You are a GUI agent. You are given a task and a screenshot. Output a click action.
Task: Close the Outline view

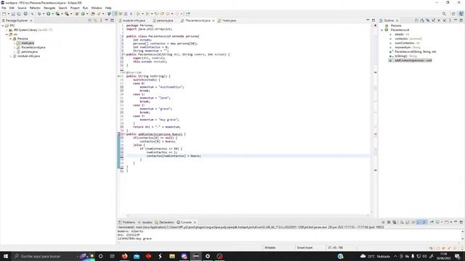pyautogui.click(x=397, y=20)
